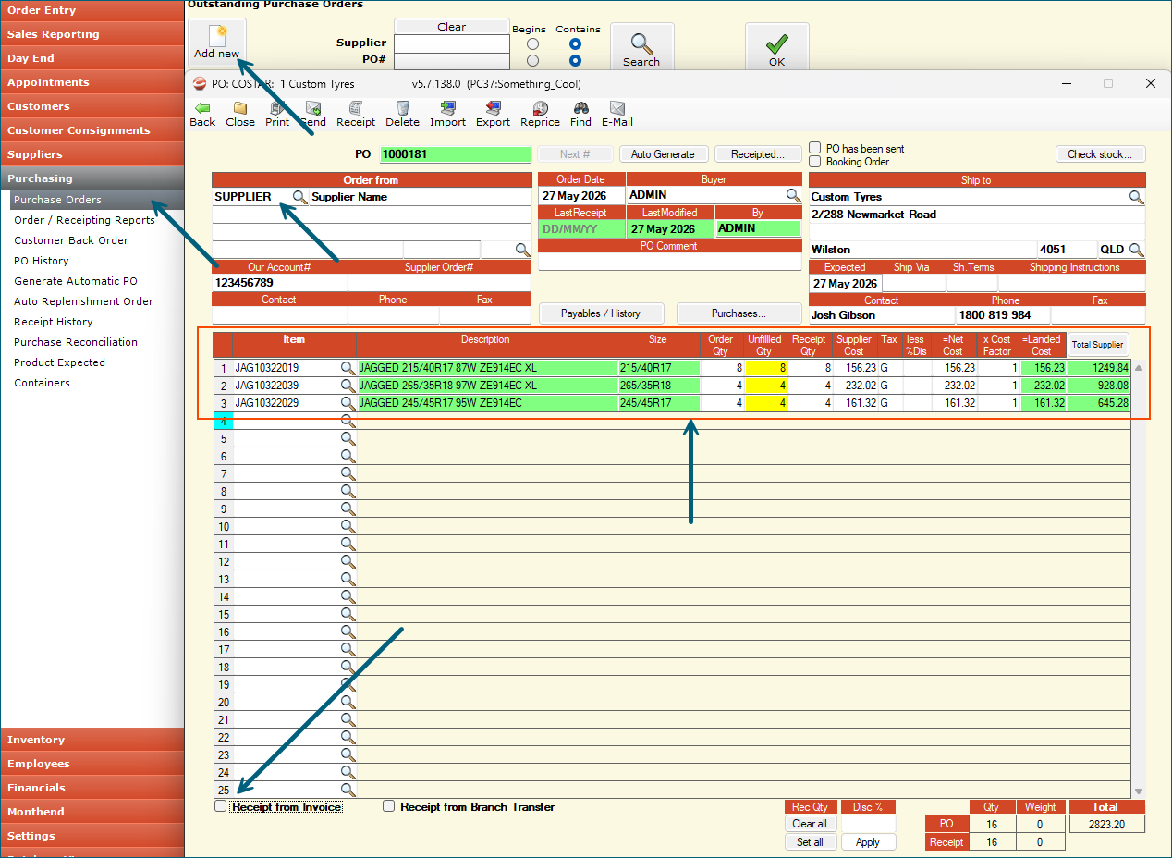The width and height of the screenshot is (1172, 858).
Task: Click the Check stock... button
Action: coord(1100,154)
